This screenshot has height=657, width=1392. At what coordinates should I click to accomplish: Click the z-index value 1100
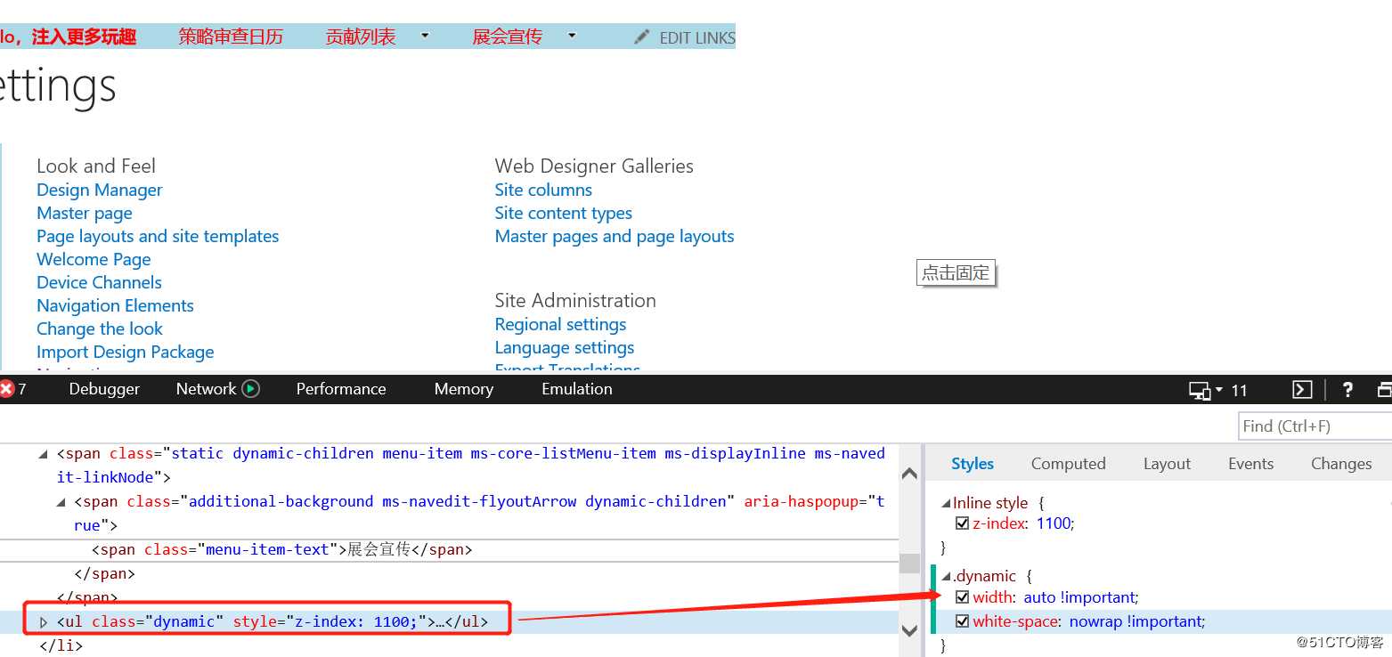coord(1055,523)
